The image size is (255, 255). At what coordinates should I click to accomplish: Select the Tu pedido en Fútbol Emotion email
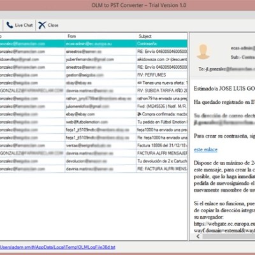(94, 122)
